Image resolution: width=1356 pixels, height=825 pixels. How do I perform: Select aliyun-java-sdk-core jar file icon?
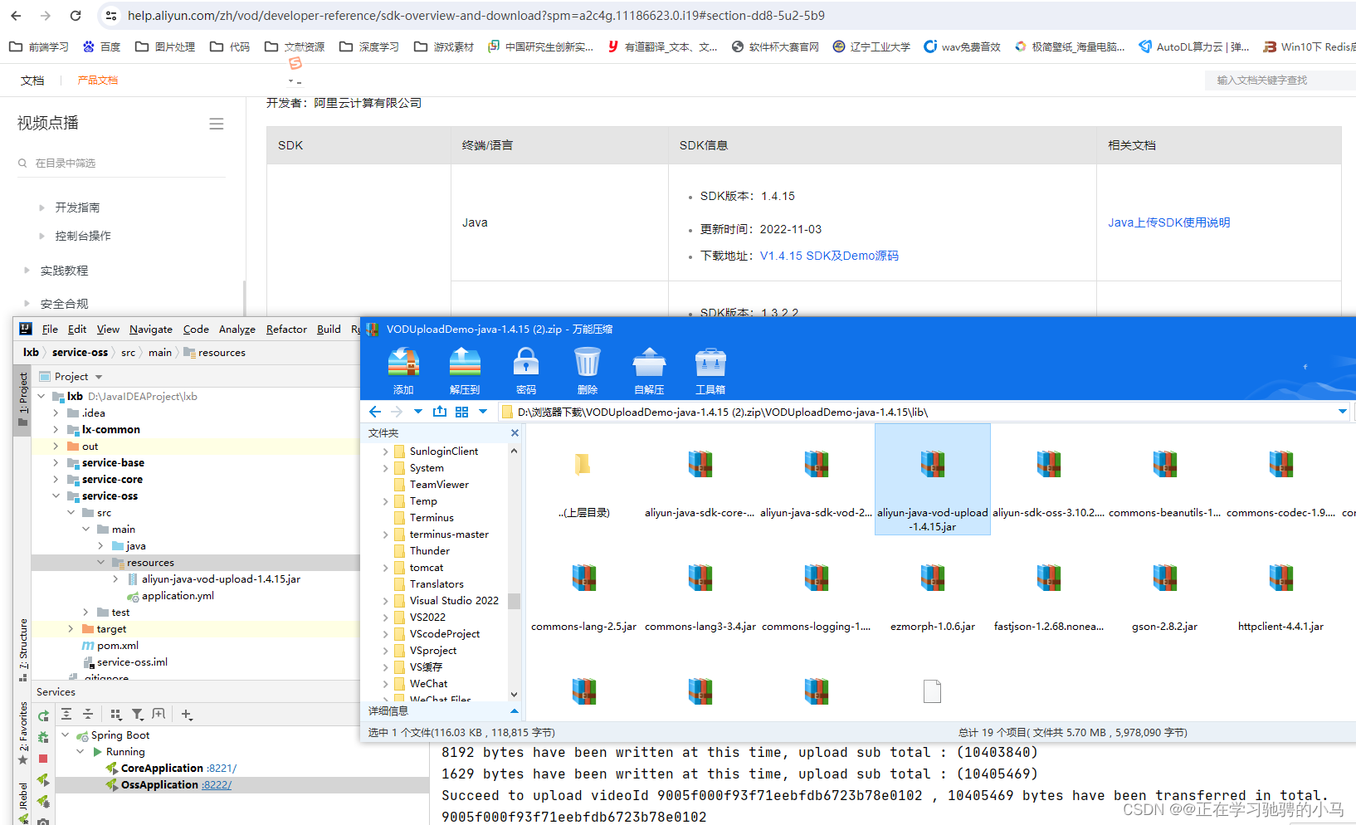(x=700, y=464)
